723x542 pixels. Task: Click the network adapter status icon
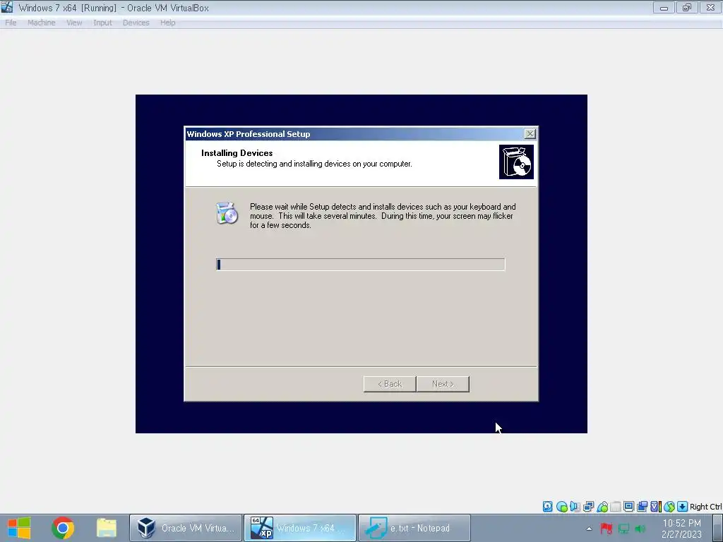[588, 507]
